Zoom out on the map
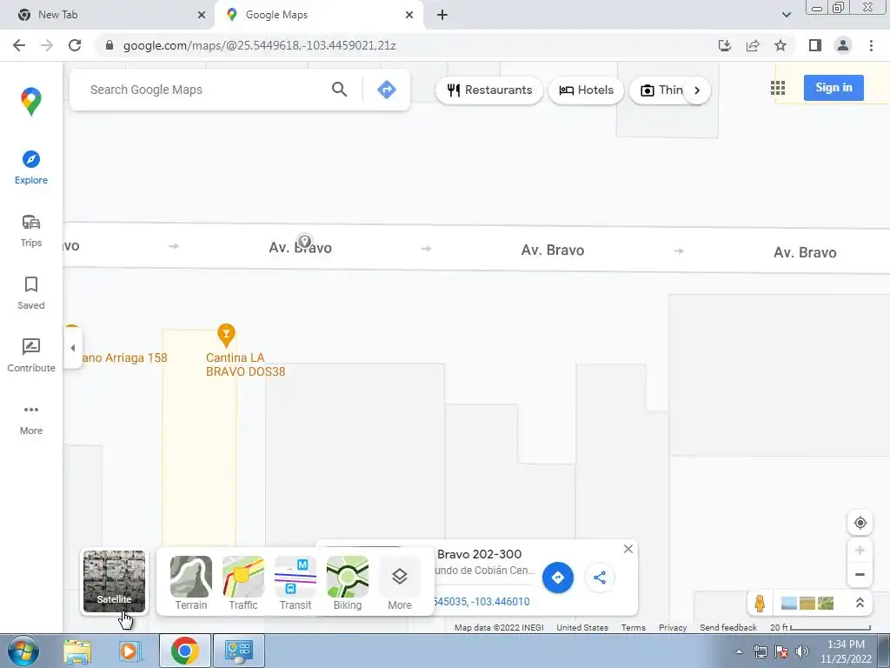The height and width of the screenshot is (668, 890). 860,574
